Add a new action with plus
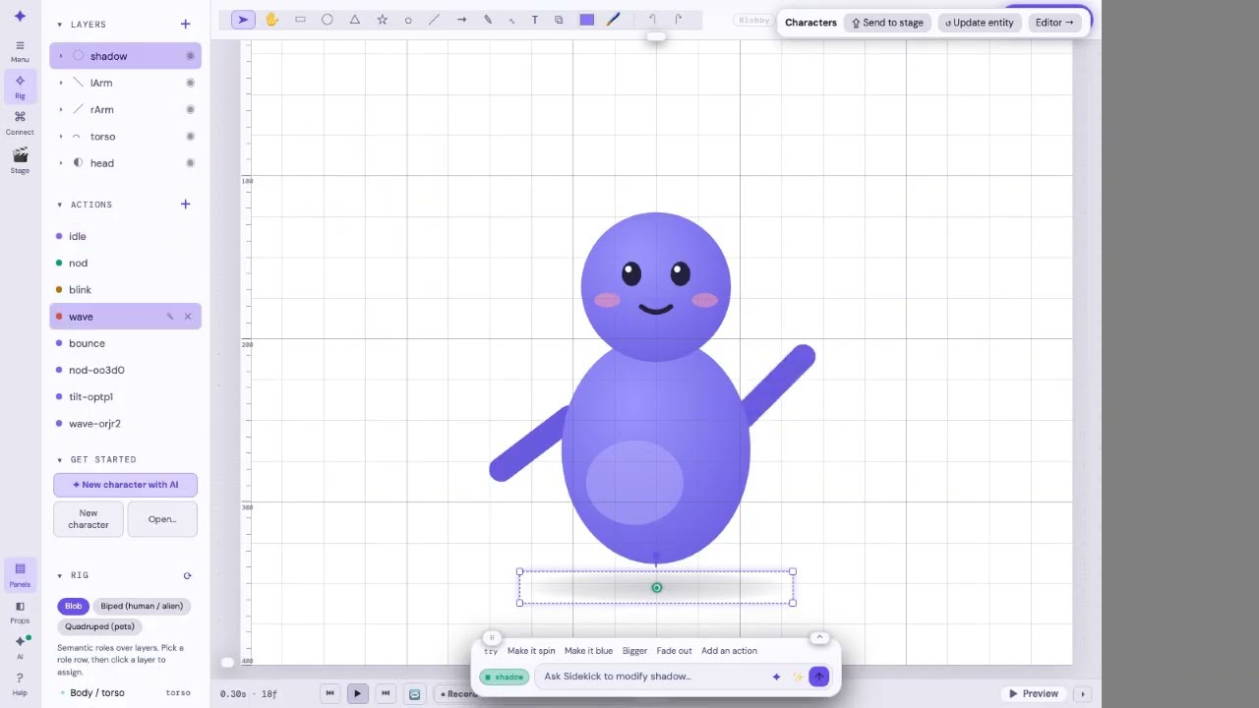 point(185,205)
